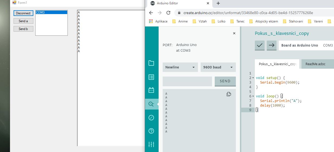This screenshot has width=334, height=152.
Task: Select the Pokus_s_klavesnici_copy file tab
Action: [277, 64]
